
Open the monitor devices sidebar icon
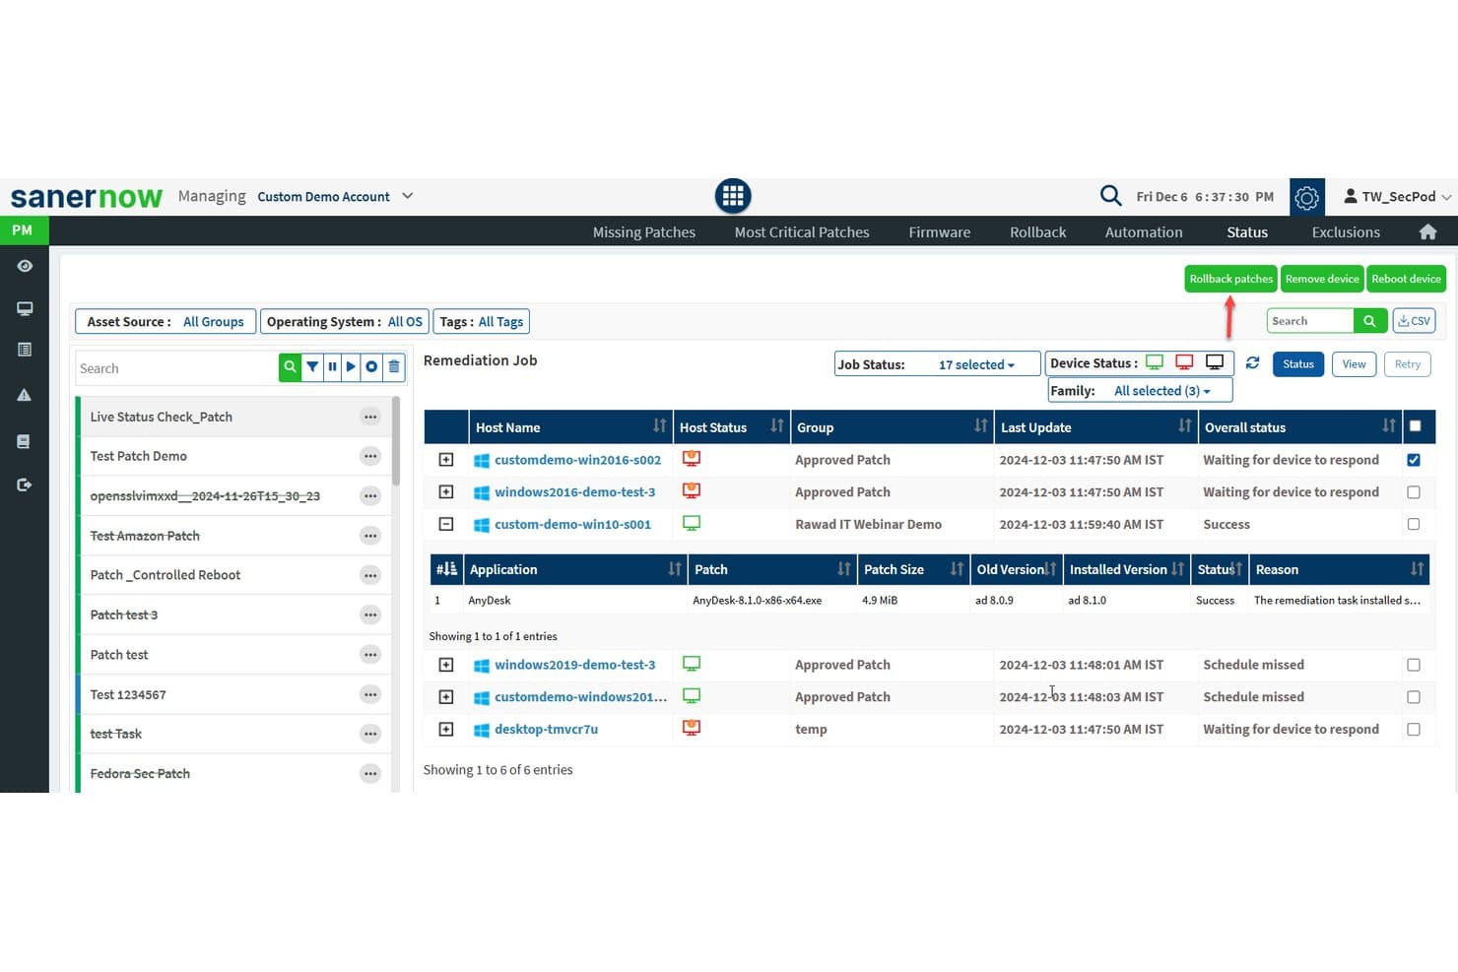[x=25, y=308]
